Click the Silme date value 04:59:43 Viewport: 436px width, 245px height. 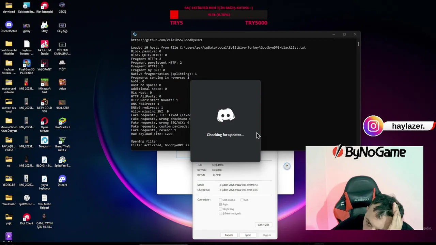coord(238,185)
